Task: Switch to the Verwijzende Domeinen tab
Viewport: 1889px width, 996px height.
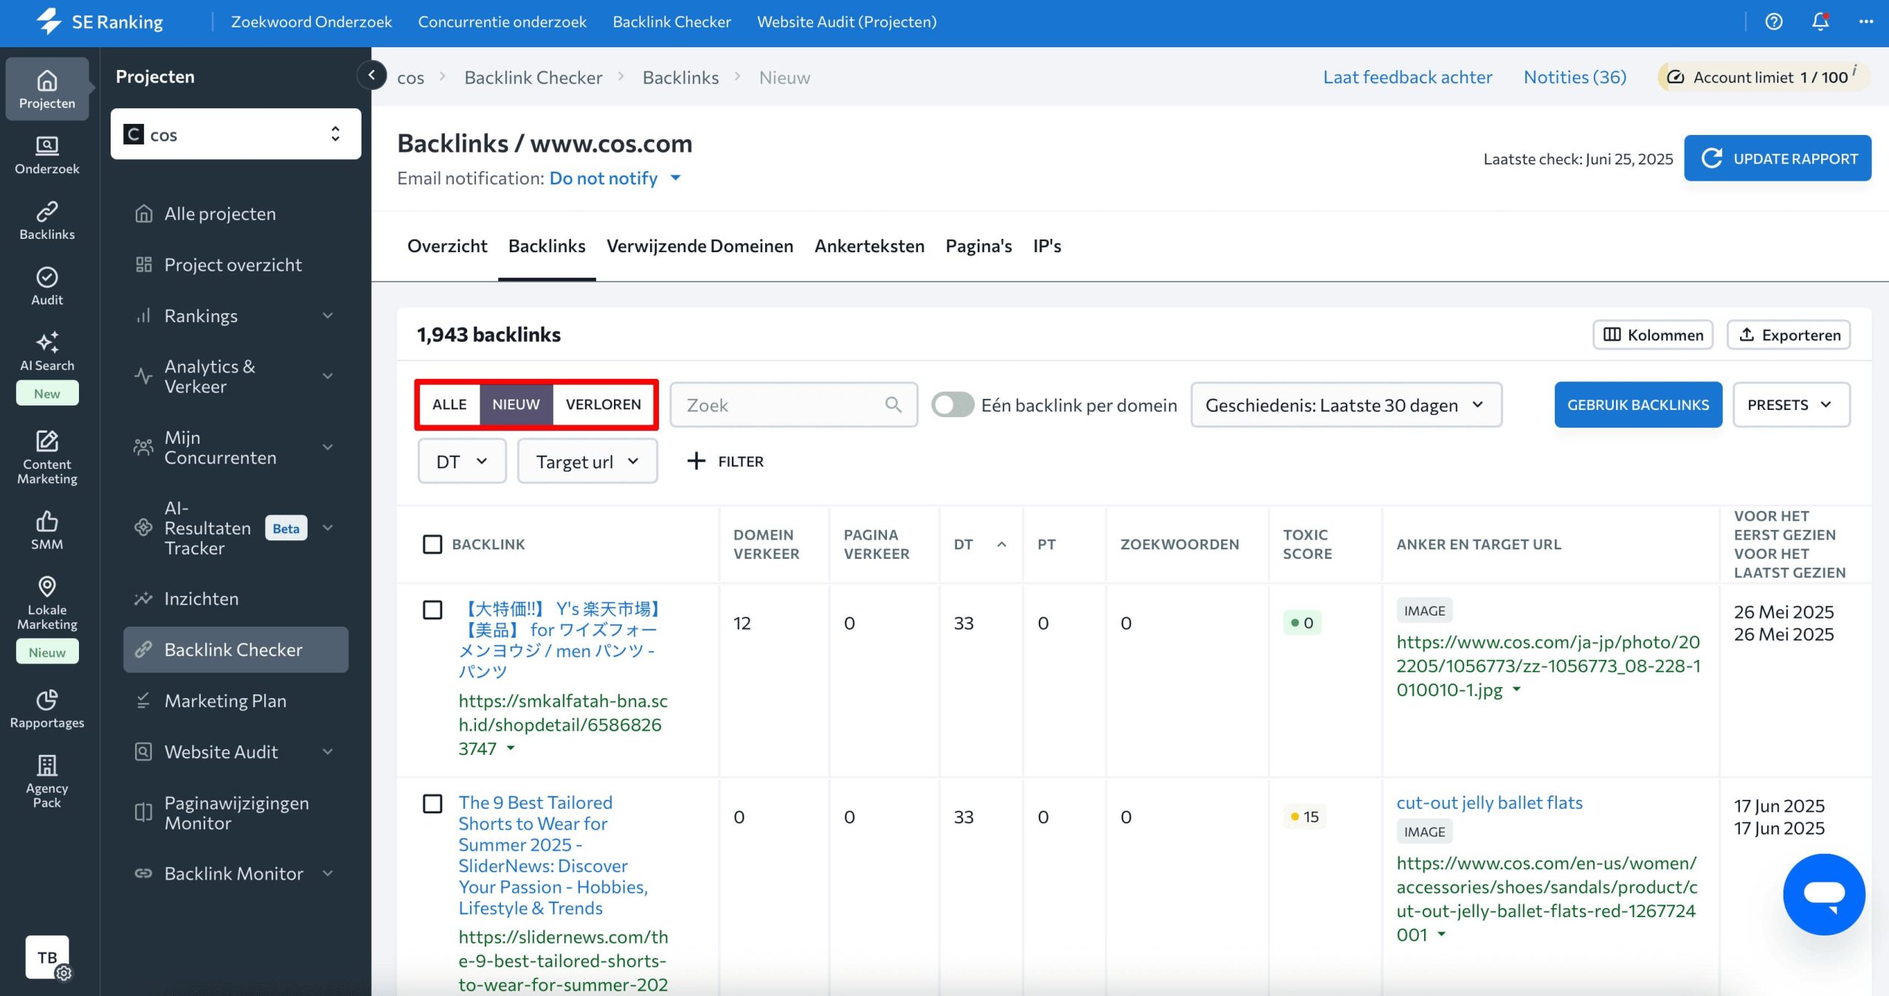Action: pyautogui.click(x=700, y=246)
